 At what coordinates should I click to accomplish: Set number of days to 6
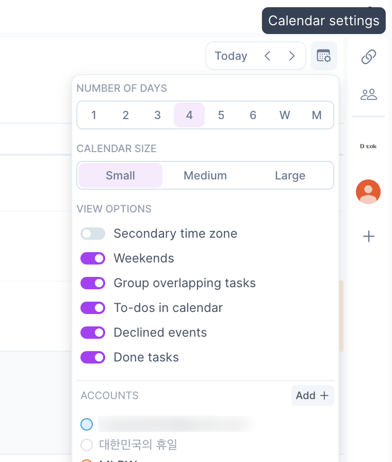(253, 115)
